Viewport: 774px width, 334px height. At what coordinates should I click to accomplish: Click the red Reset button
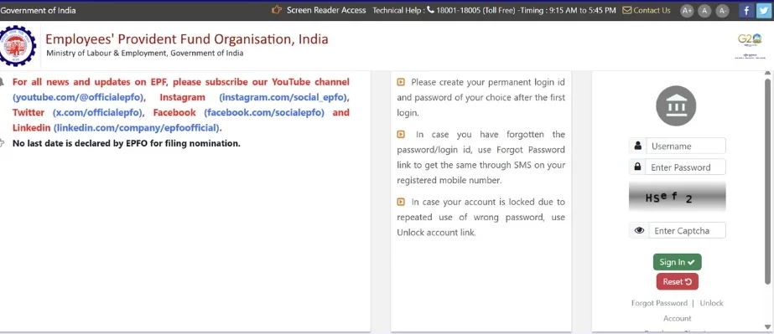pos(678,282)
